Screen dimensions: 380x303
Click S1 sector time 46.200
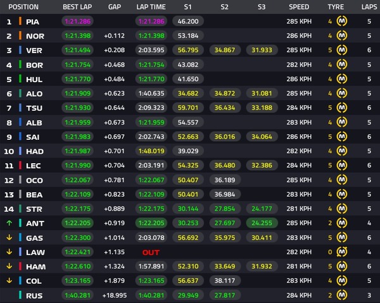[188, 22]
